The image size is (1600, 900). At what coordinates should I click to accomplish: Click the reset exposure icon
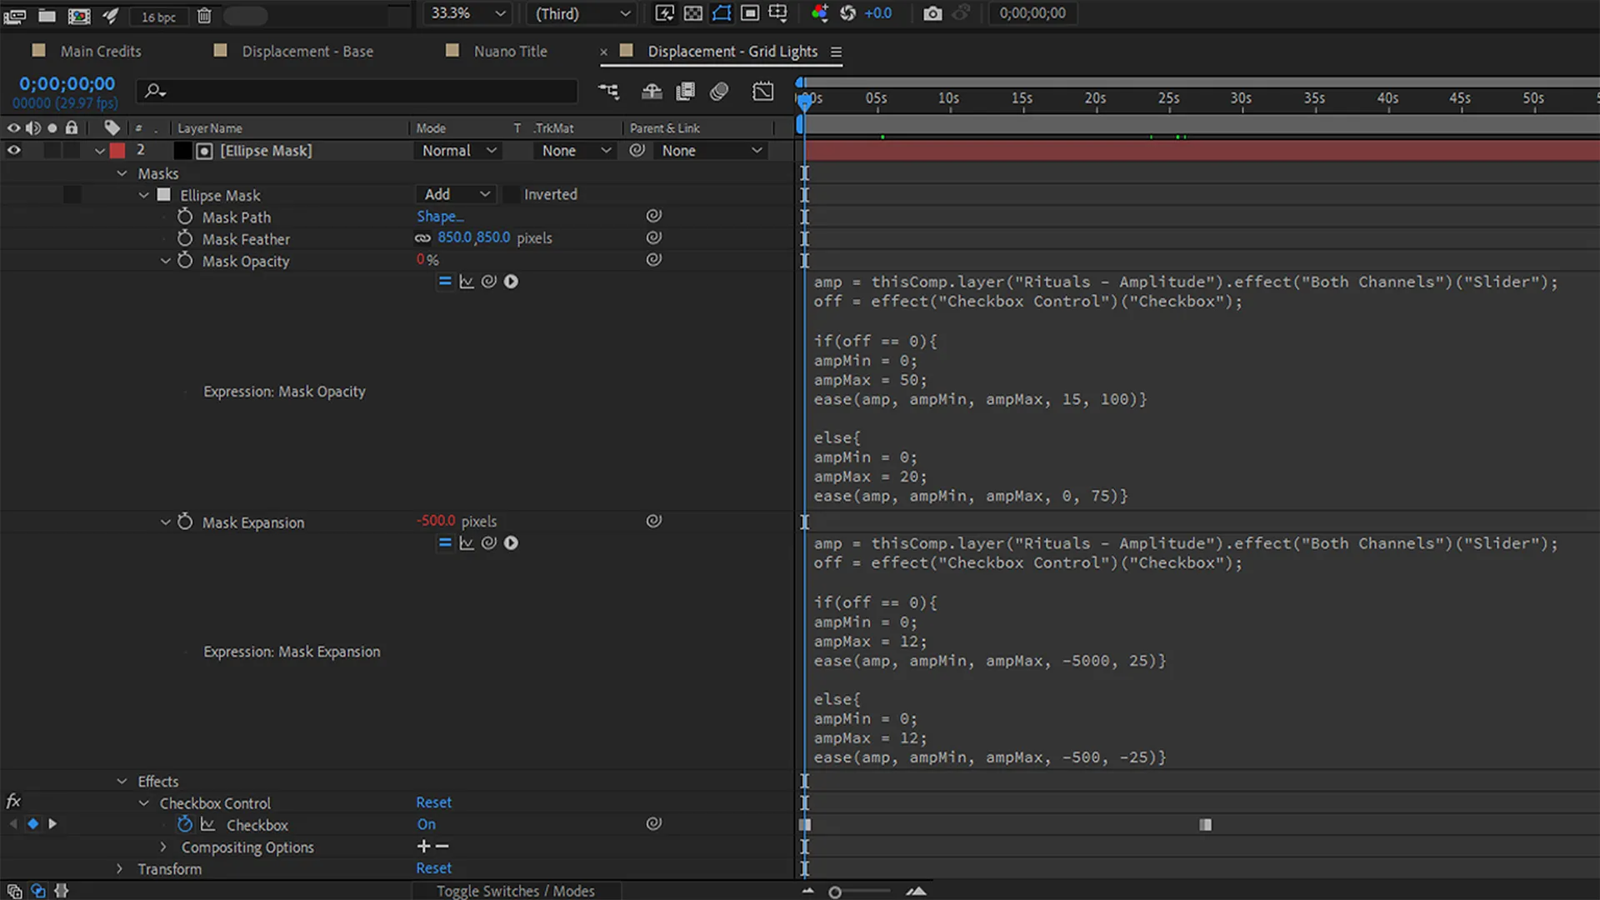point(847,13)
